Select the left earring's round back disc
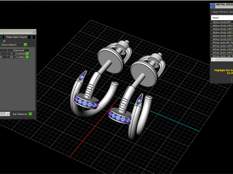This screenshot has width=233, height=174. [111, 60]
